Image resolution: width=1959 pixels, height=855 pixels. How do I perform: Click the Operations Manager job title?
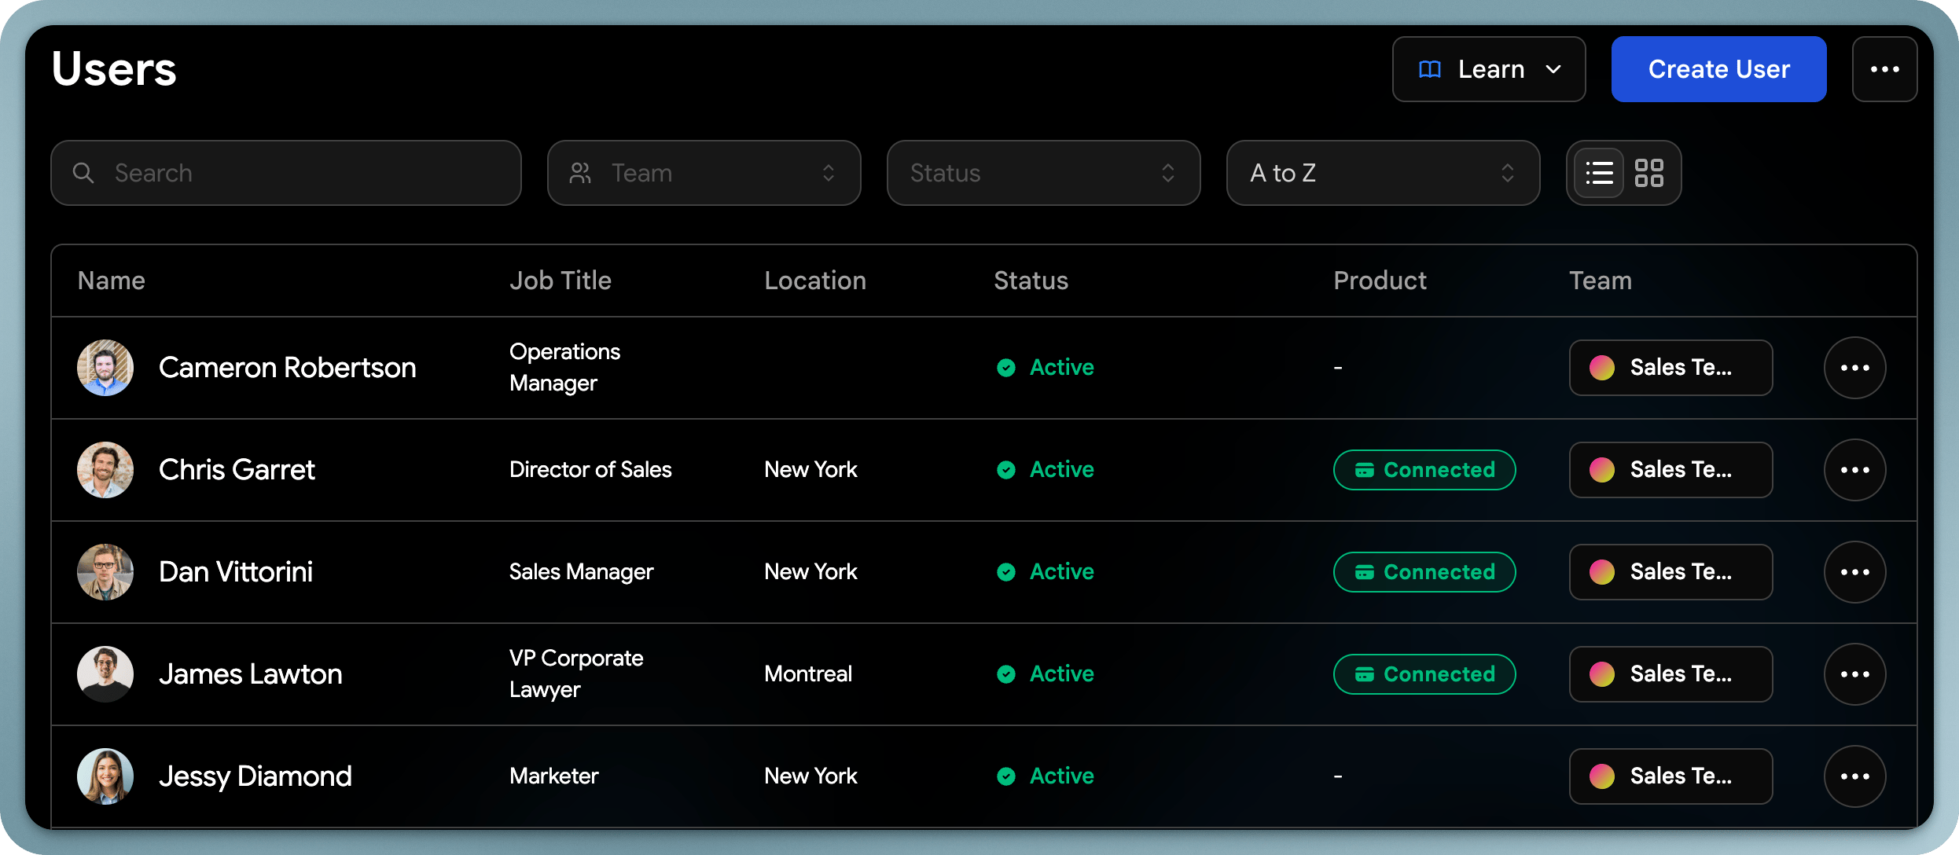[564, 368]
